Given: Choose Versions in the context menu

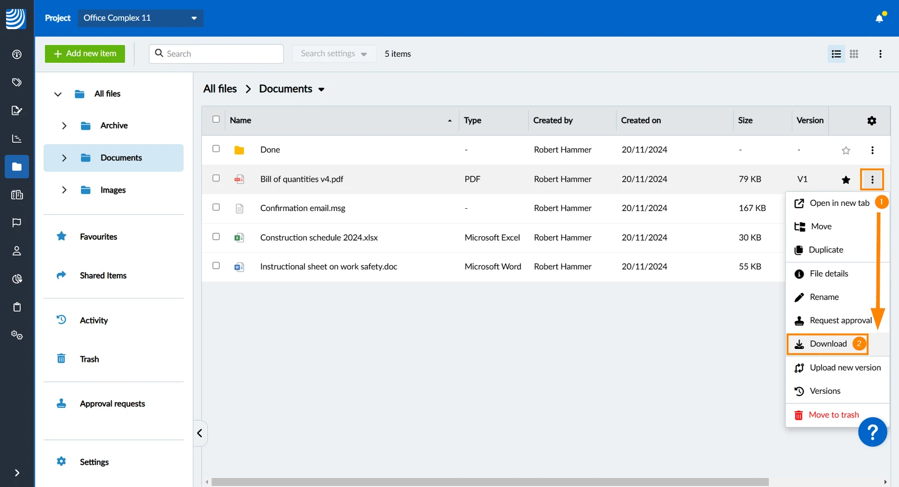Looking at the screenshot, I should pyautogui.click(x=837, y=391).
